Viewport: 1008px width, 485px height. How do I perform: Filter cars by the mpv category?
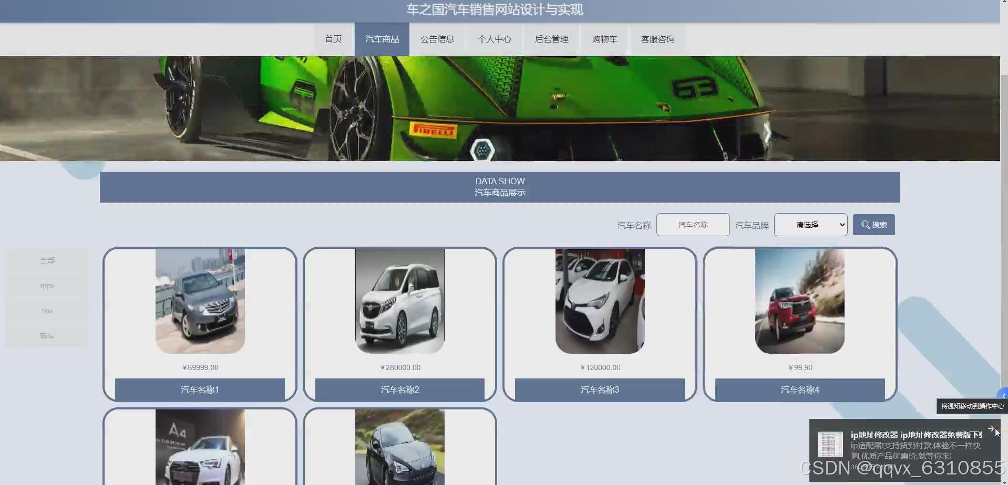(47, 286)
